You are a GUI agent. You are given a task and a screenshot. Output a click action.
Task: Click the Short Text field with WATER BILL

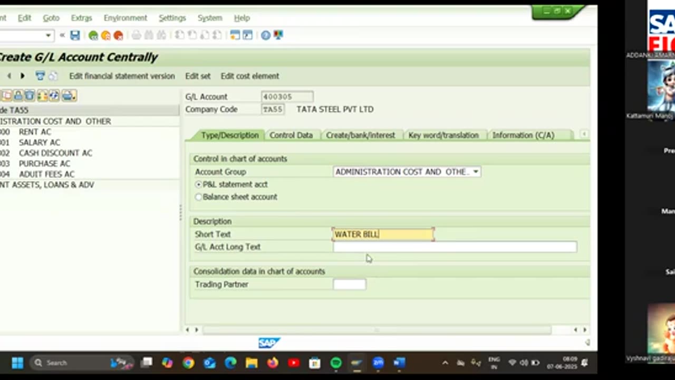click(x=383, y=234)
